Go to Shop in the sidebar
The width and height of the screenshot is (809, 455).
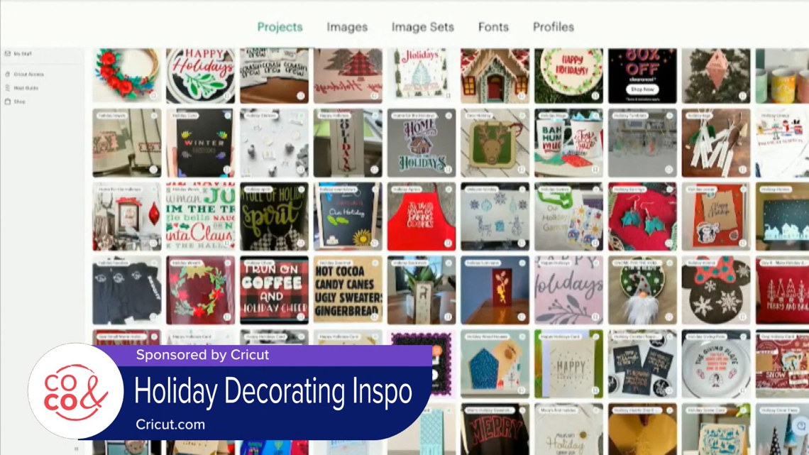(x=18, y=102)
